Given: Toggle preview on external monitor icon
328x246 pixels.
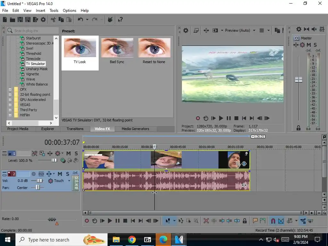Looking at the screenshot, I should [x=196, y=30].
